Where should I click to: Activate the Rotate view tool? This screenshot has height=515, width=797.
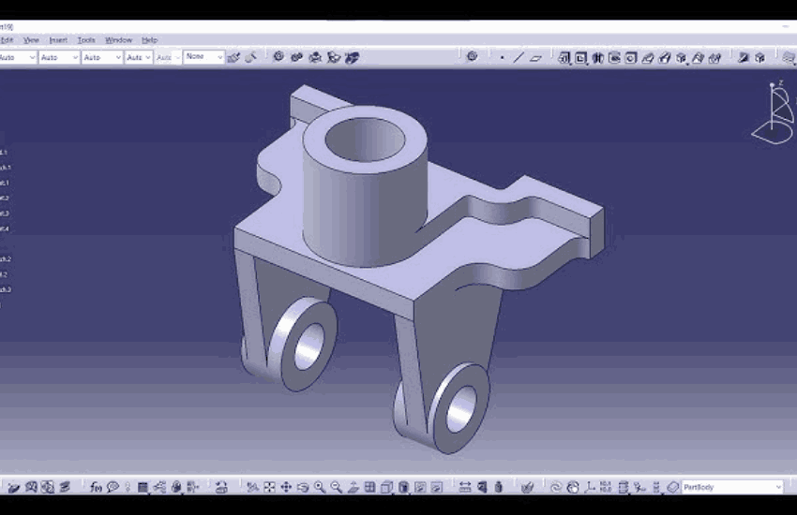point(303,487)
